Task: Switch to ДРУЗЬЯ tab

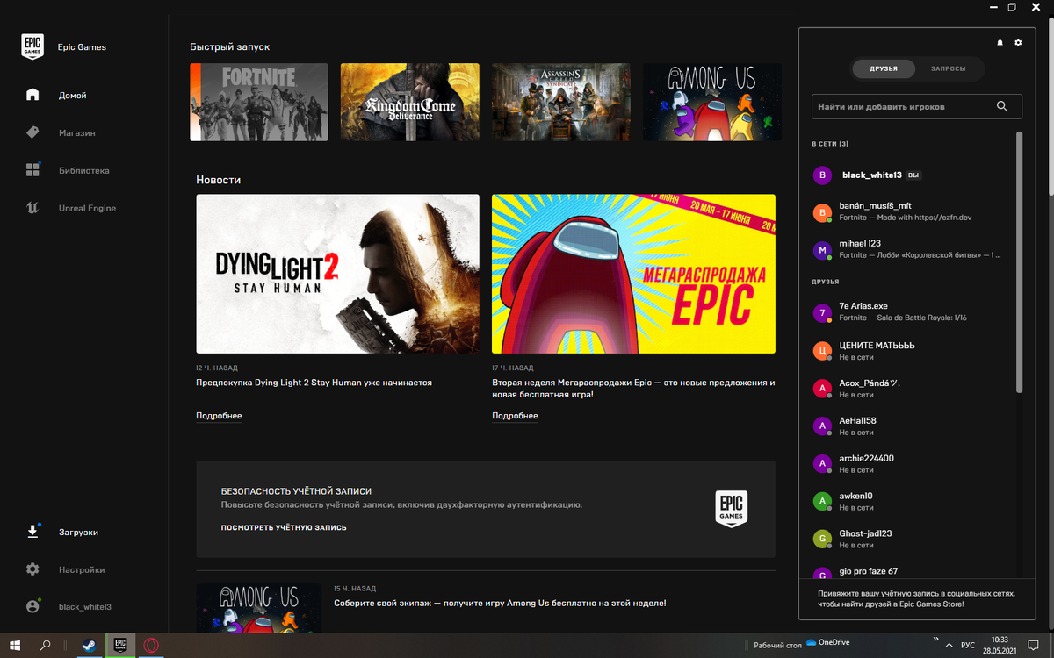Action: (x=884, y=68)
